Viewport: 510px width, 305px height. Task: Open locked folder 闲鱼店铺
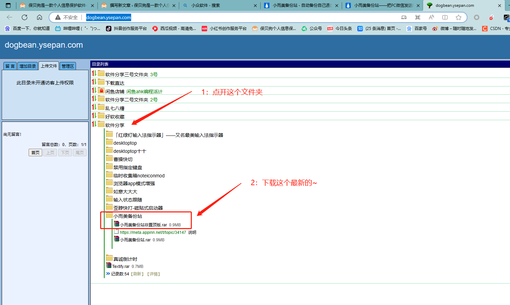(114, 91)
